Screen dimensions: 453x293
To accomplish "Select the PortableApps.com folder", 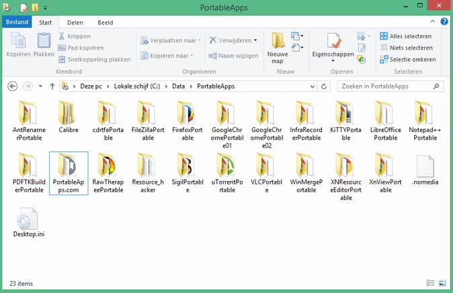I will point(69,173).
